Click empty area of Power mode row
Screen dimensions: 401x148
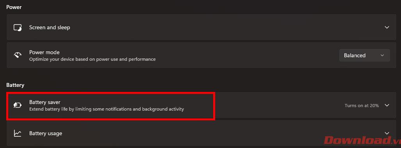(246, 55)
